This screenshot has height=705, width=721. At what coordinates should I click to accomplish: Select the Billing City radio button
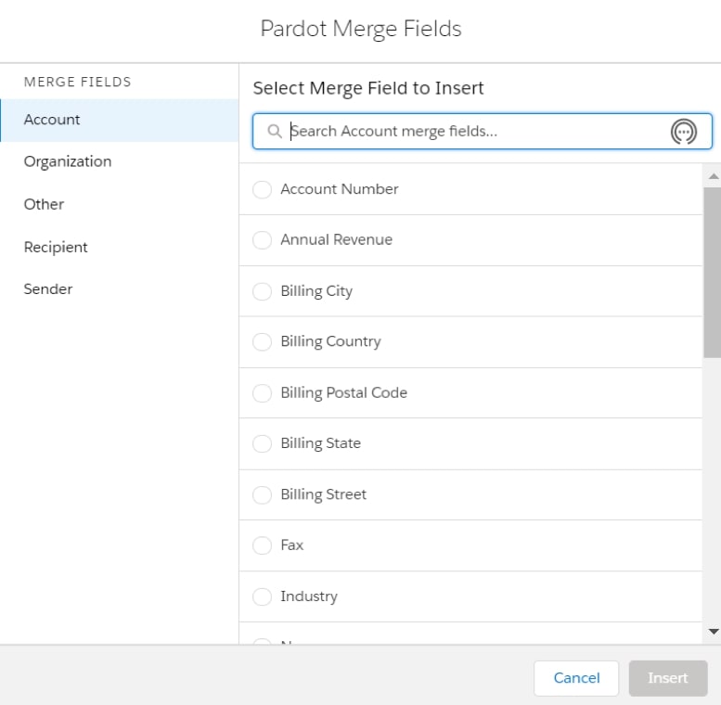262,291
